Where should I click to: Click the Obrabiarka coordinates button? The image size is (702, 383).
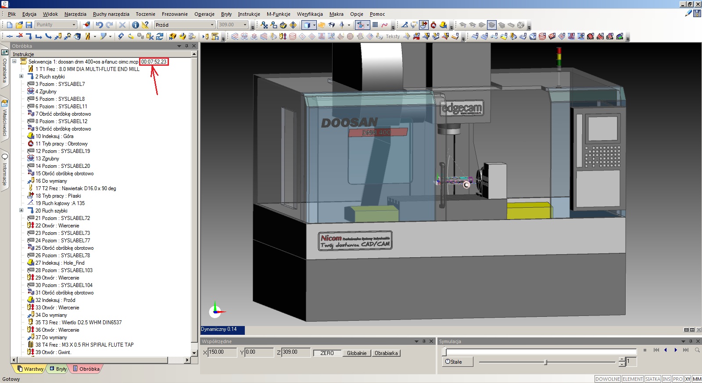pyautogui.click(x=386, y=353)
